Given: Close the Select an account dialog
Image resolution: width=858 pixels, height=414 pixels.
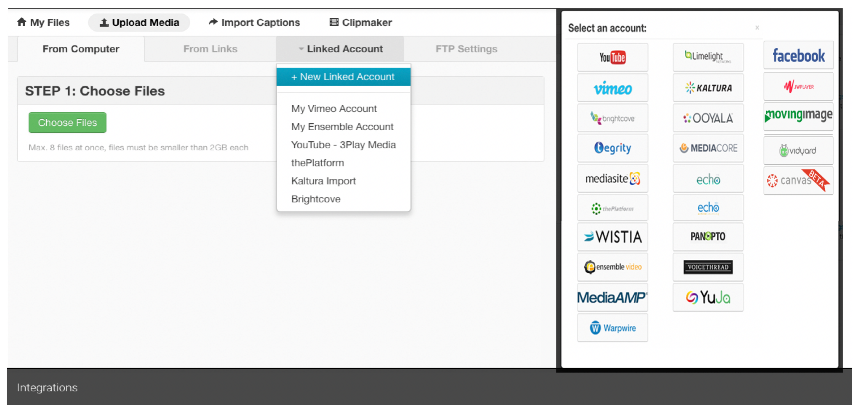Looking at the screenshot, I should (757, 28).
